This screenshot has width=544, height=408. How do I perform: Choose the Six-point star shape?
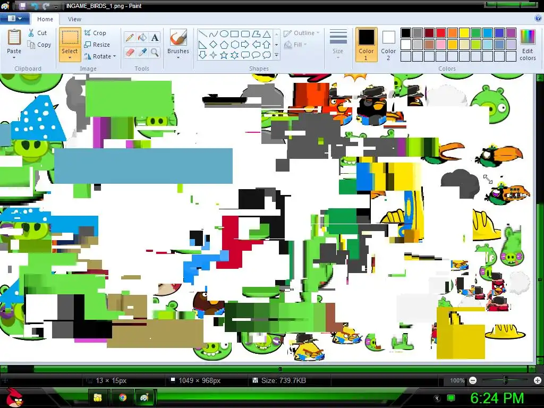(234, 55)
